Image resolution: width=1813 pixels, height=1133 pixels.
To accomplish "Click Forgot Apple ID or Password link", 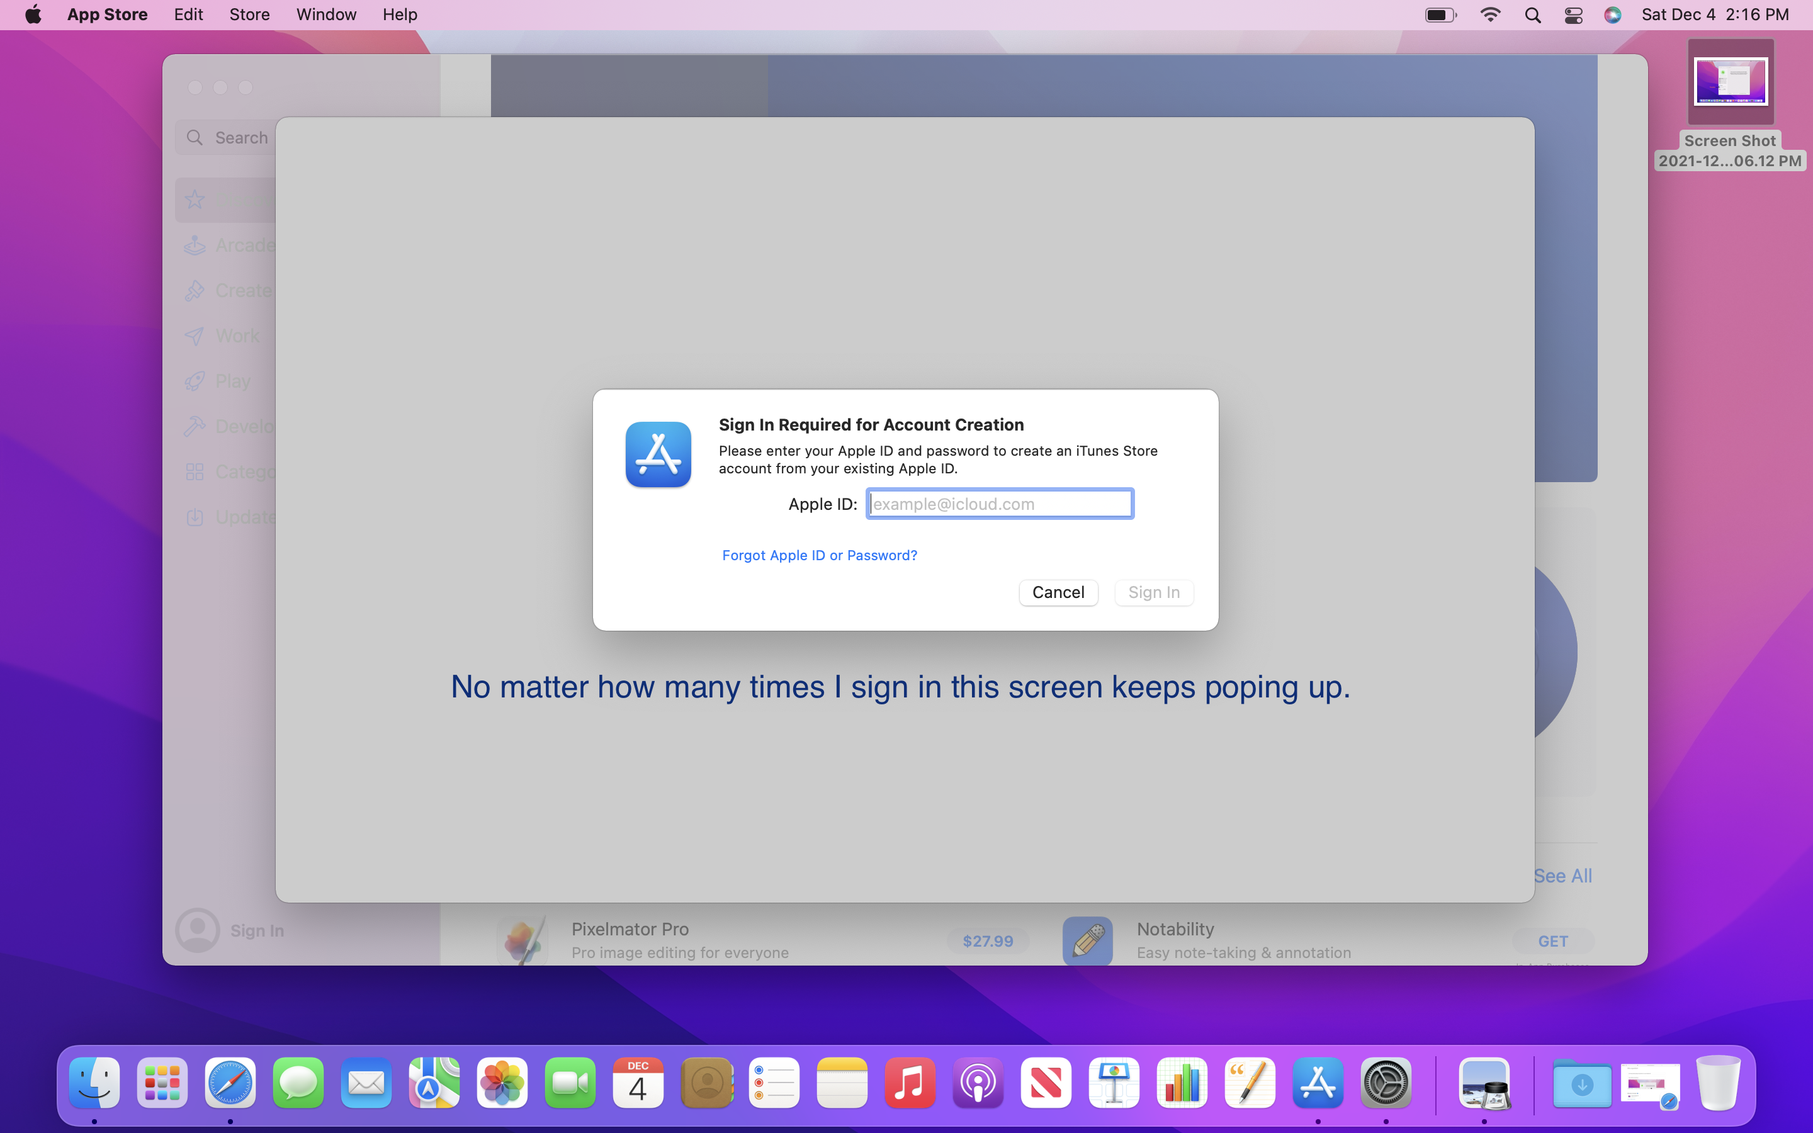I will [819, 555].
